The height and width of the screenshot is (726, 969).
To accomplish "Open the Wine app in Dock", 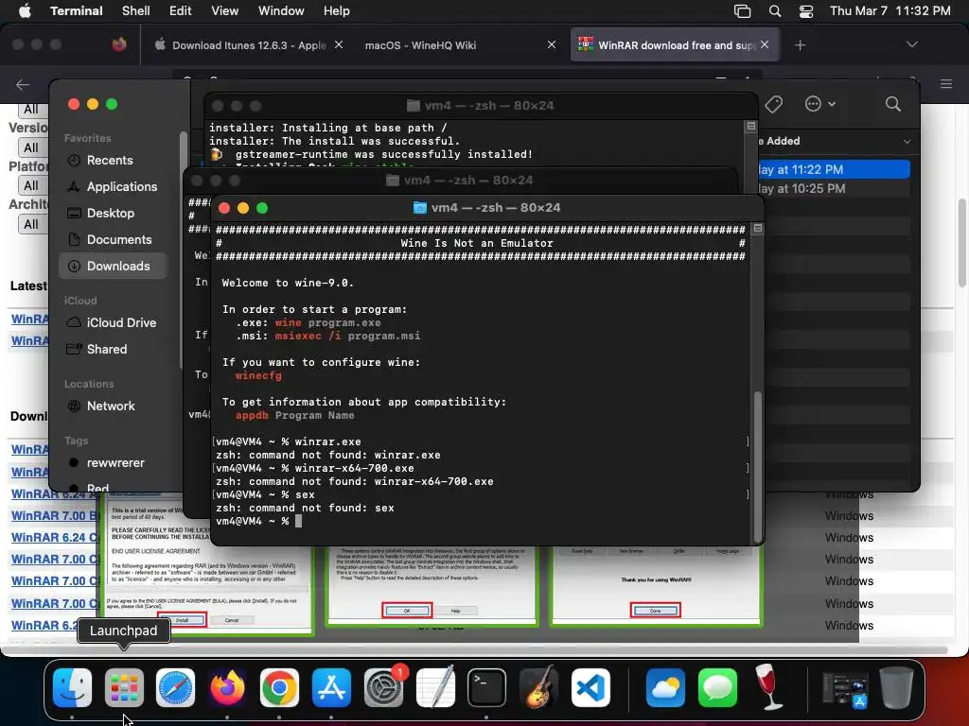I will 769,687.
